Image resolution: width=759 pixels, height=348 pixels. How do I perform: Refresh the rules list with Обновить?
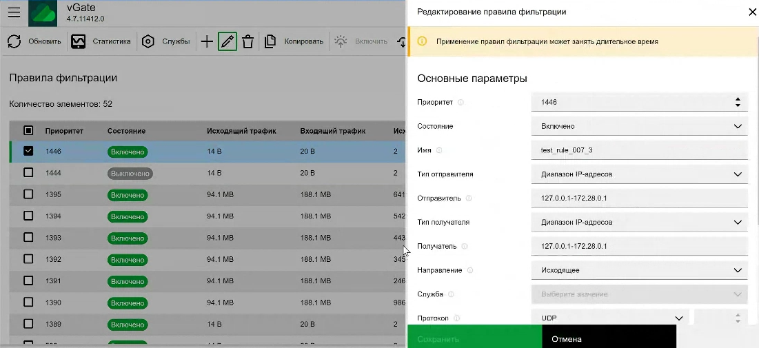coord(34,41)
